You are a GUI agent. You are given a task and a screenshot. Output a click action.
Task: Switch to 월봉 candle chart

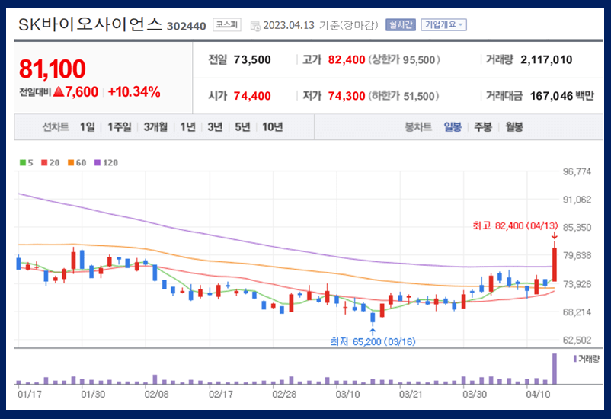pos(514,126)
